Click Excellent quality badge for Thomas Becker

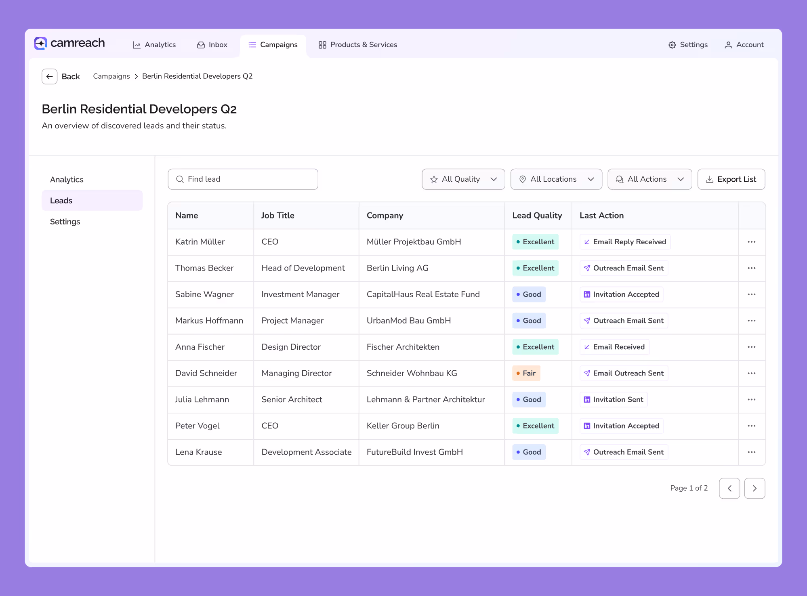coord(535,268)
